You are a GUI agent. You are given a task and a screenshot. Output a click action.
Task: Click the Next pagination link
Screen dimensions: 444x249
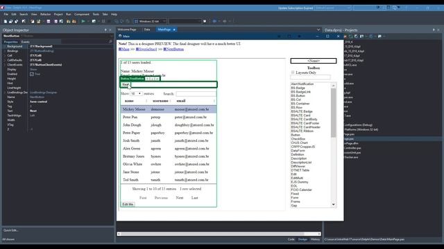click(180, 198)
